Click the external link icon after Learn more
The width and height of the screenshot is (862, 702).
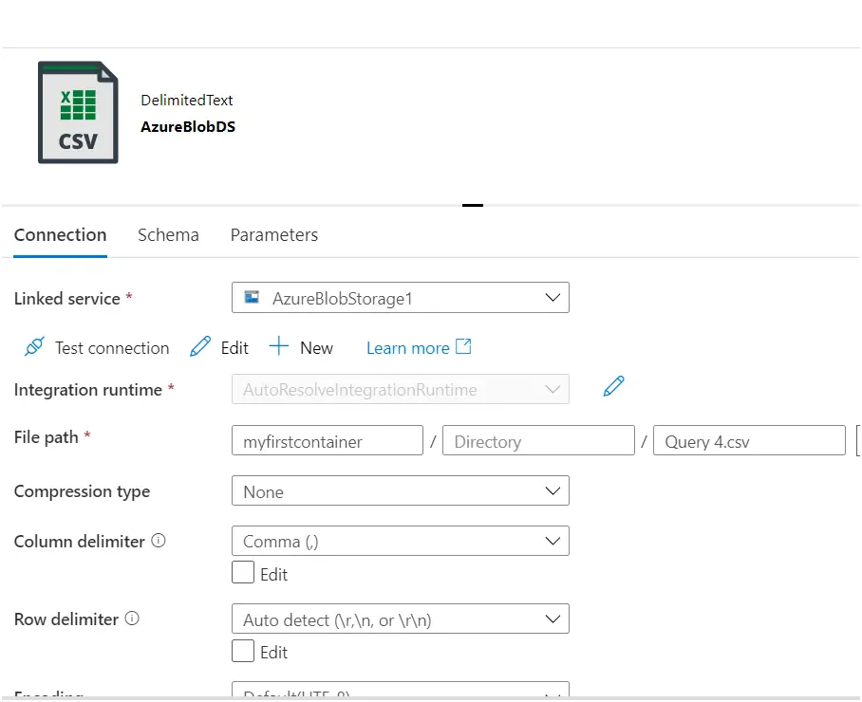(463, 346)
